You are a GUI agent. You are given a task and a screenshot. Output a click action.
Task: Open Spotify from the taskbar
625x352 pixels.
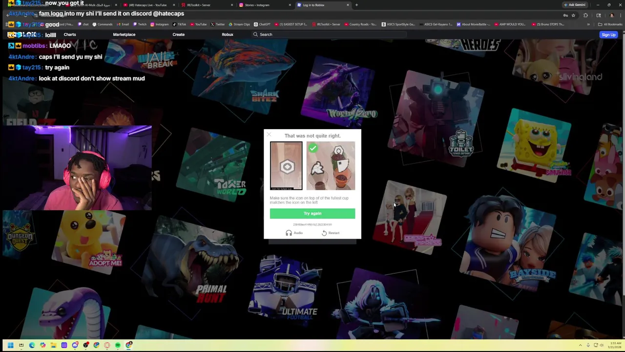(118, 345)
